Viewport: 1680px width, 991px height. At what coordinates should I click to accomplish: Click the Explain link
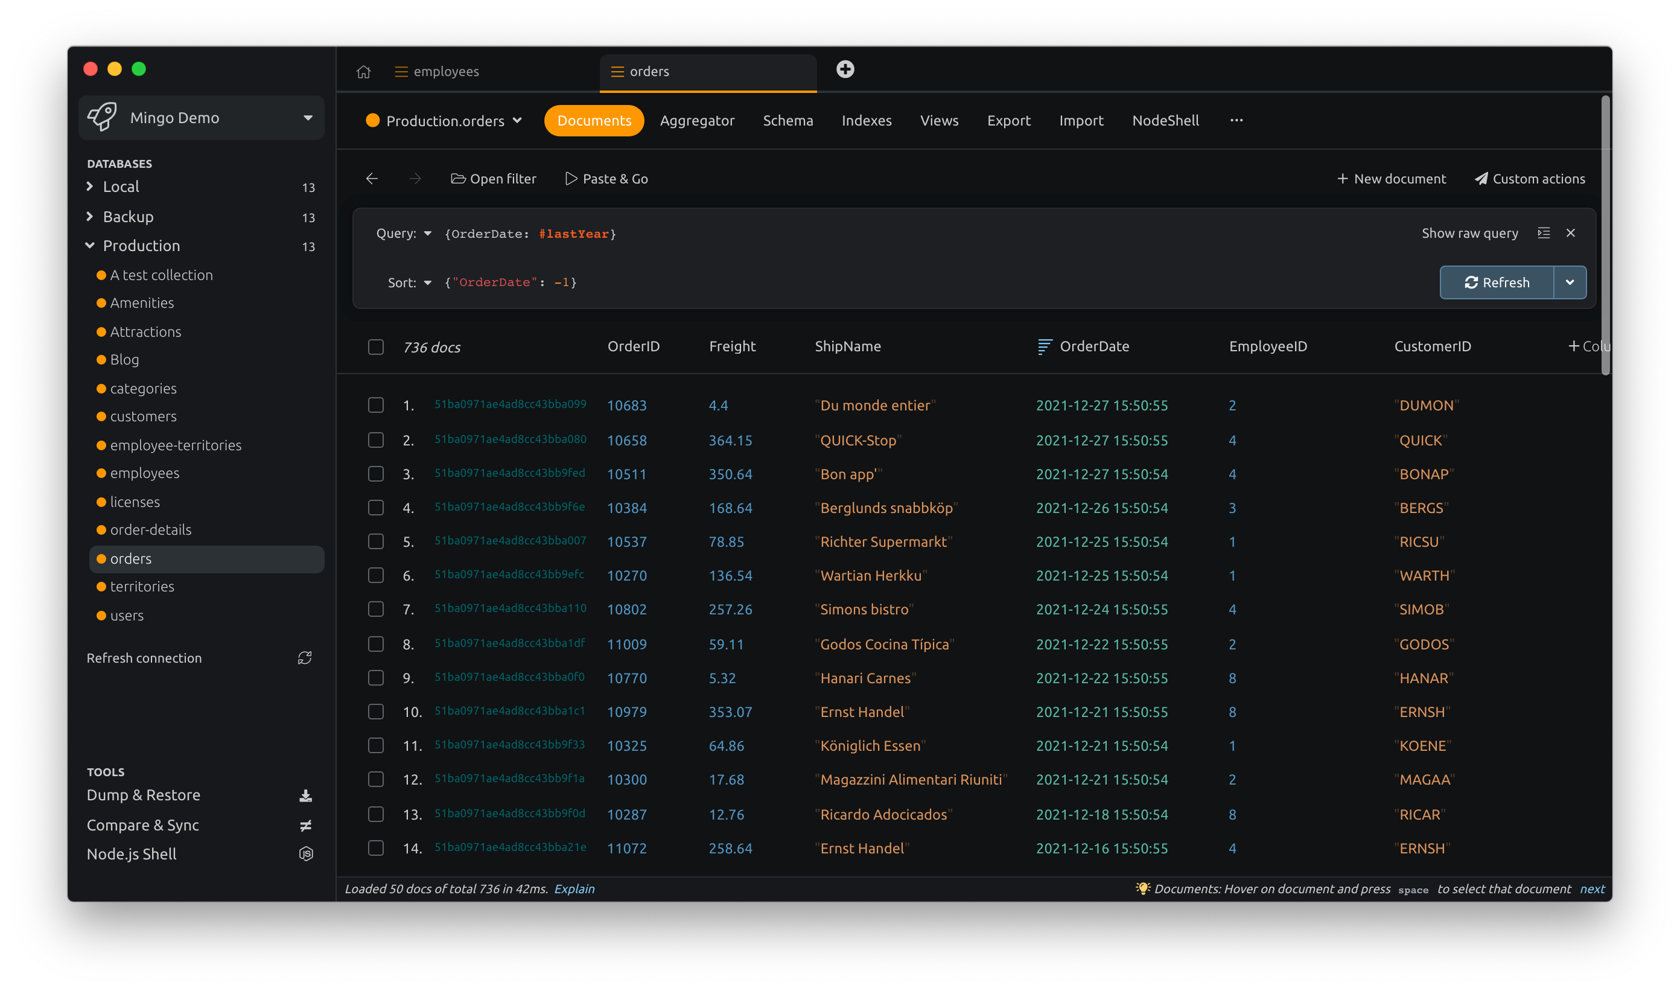574,889
